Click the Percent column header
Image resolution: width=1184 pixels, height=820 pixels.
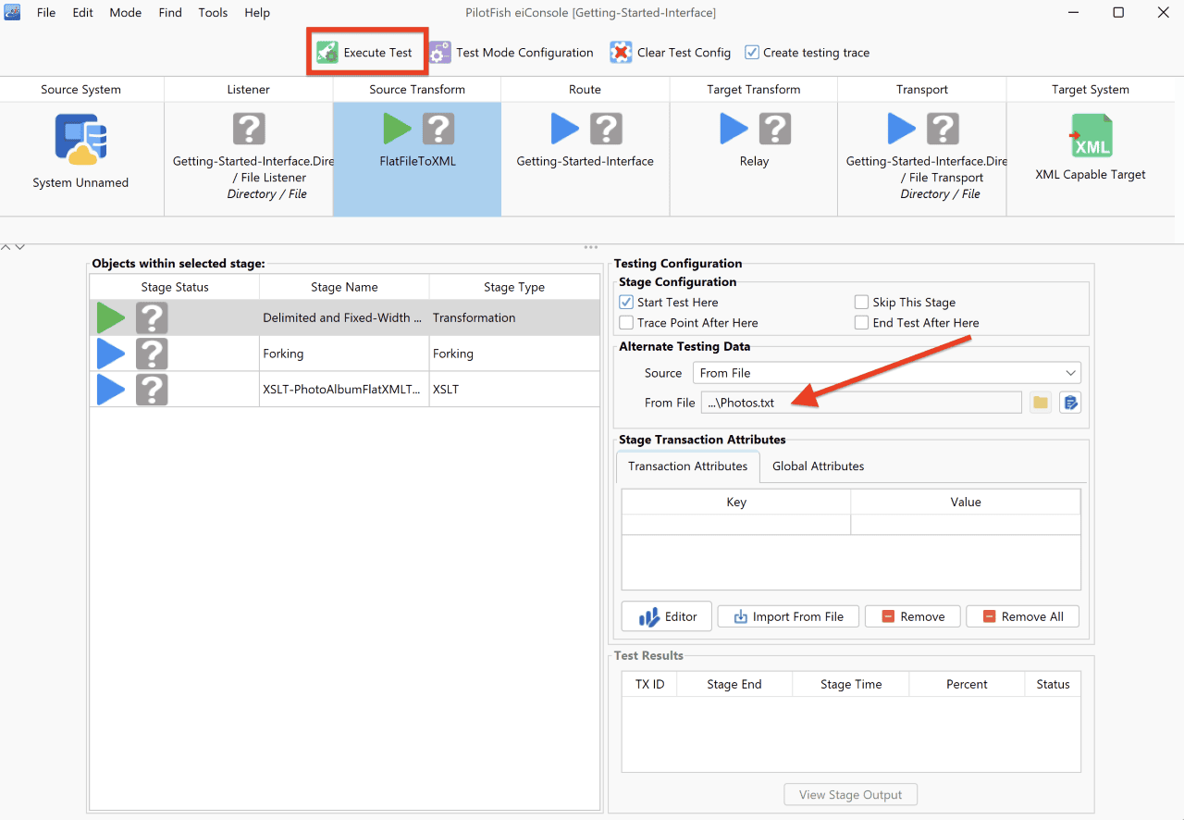(x=967, y=684)
